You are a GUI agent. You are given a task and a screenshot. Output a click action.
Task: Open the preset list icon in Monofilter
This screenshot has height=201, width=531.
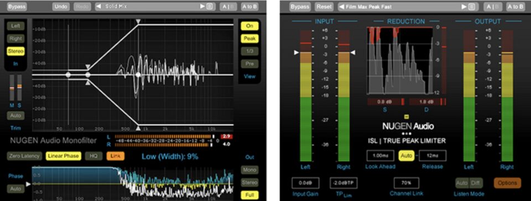pos(210,7)
